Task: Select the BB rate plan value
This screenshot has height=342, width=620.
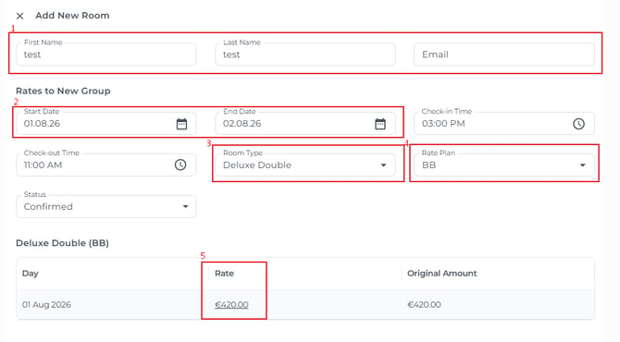Action: 429,165
